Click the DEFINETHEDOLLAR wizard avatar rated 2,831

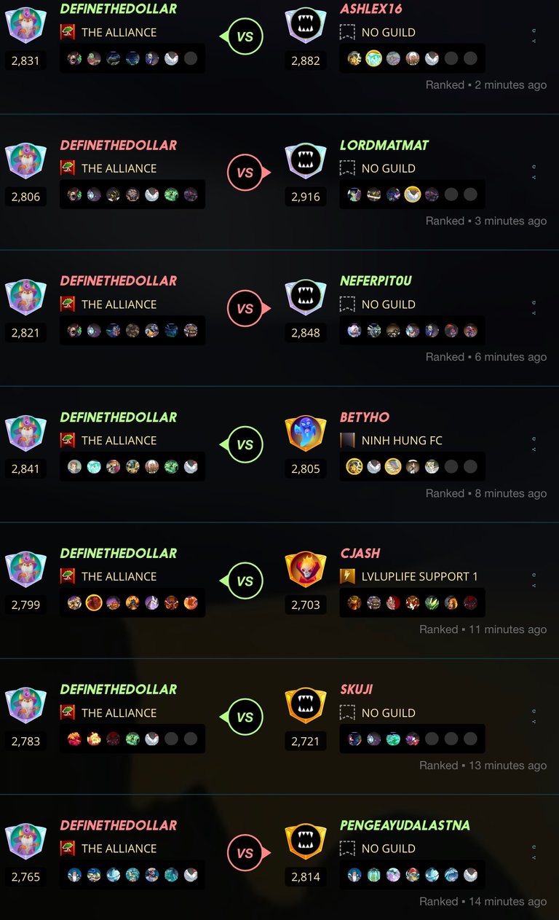click(26, 26)
